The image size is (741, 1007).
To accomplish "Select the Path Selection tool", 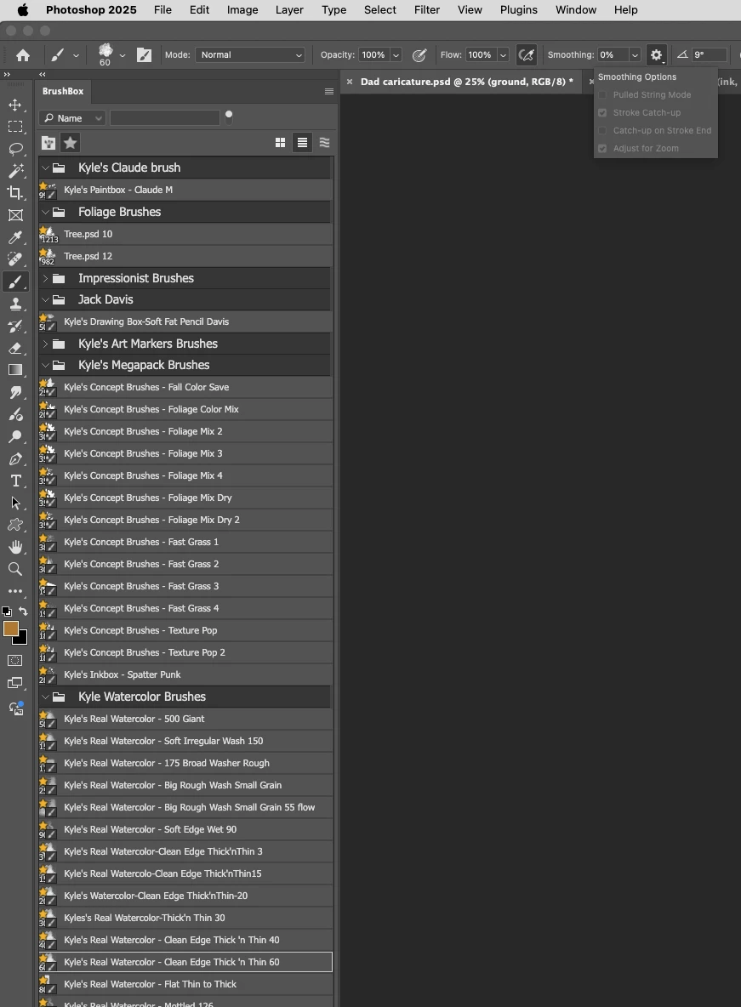I will click(15, 503).
